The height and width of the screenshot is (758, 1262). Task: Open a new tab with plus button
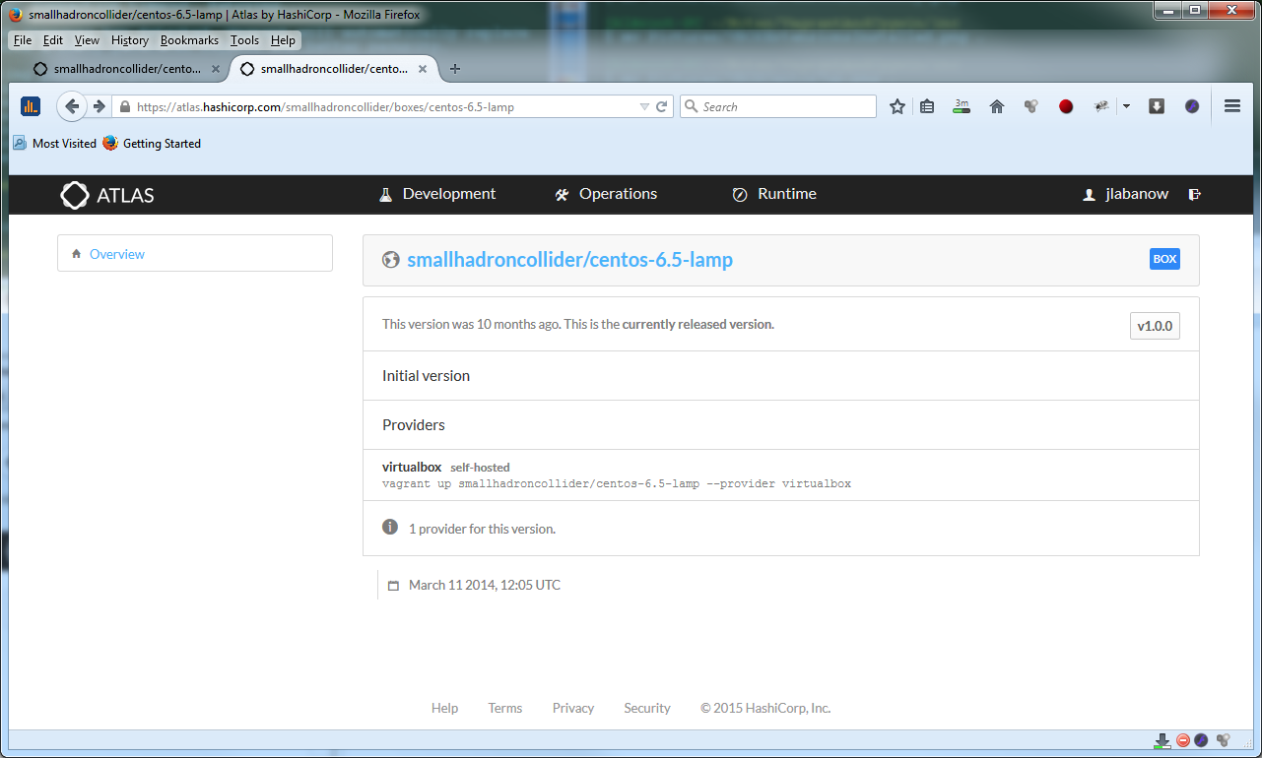pyautogui.click(x=454, y=69)
